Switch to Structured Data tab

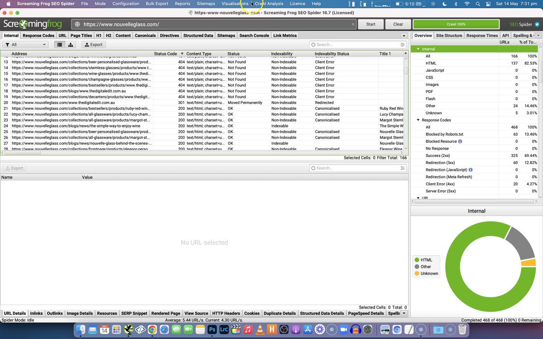tap(198, 35)
